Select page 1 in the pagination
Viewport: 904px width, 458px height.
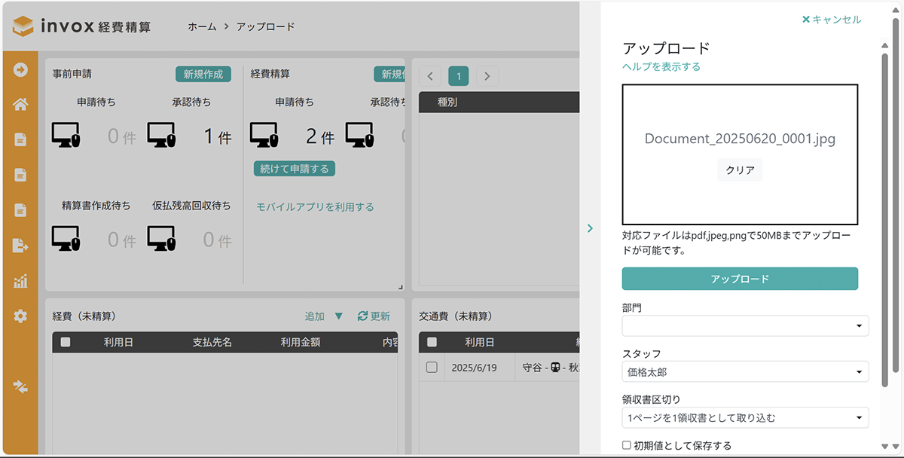458,75
